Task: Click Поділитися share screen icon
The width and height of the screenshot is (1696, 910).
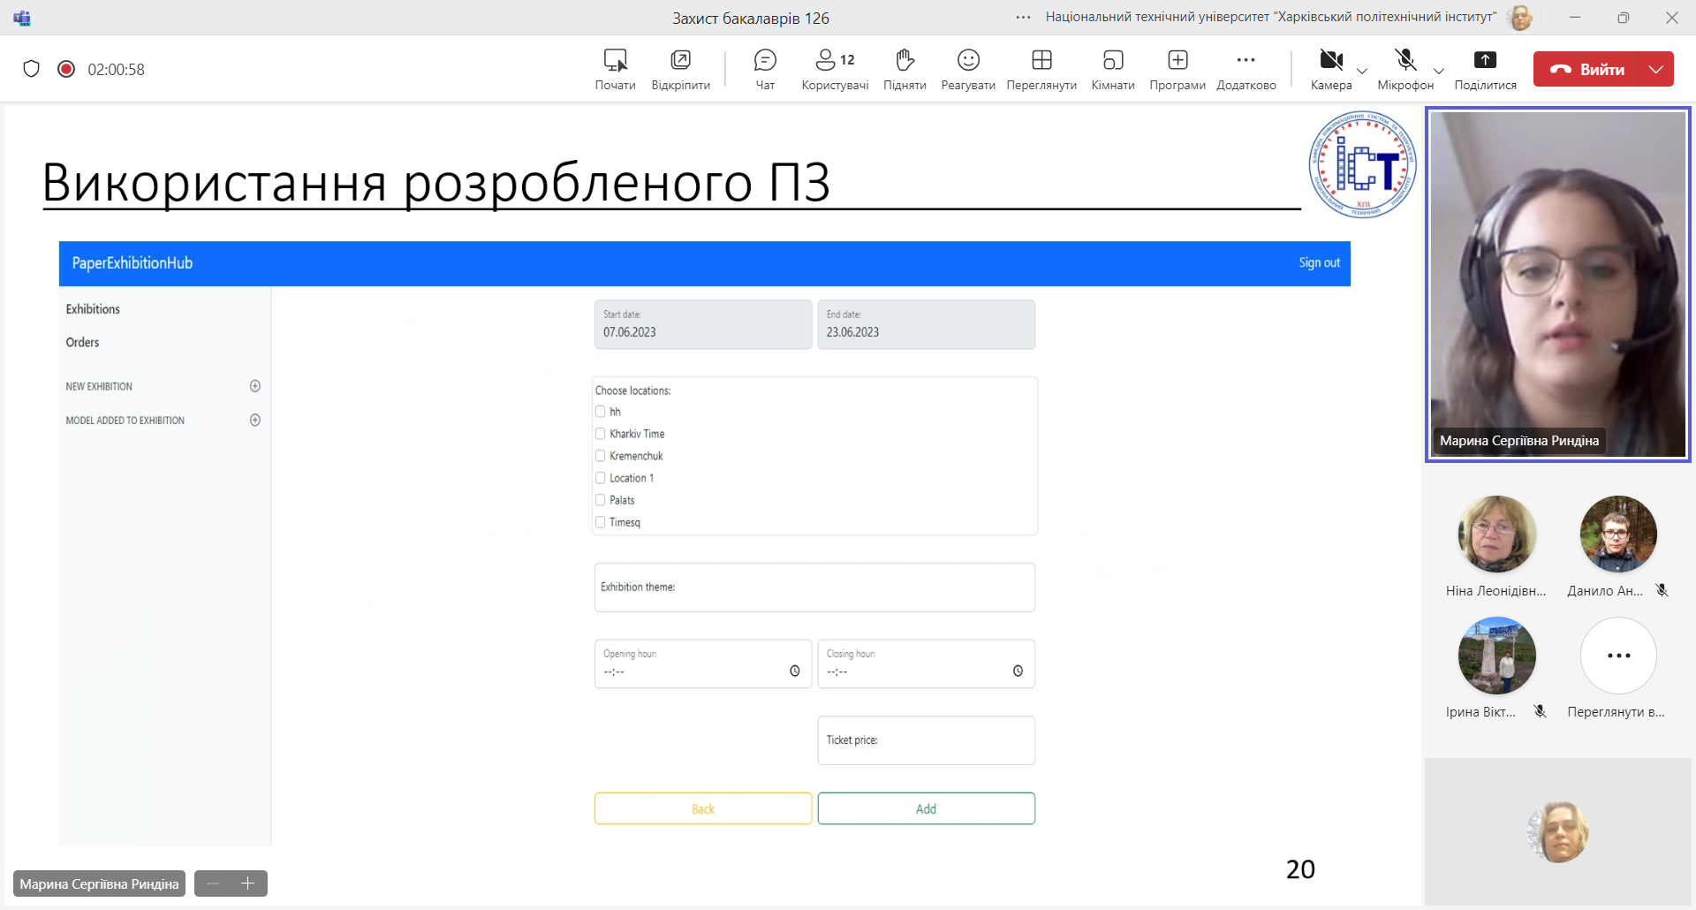Action: click(x=1485, y=69)
